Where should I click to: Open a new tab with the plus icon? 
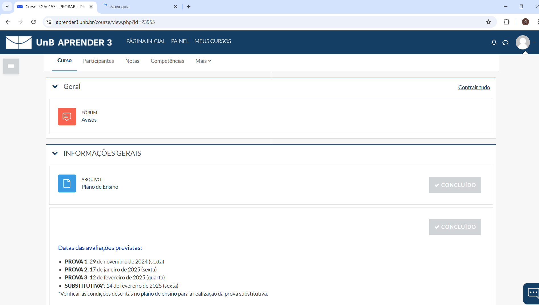189,7
